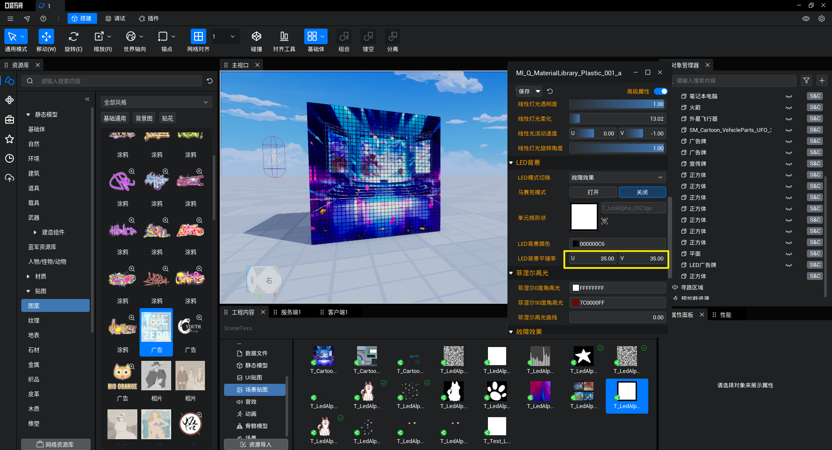The image size is (832, 450).
Task: Open the help question mark icon
Action: point(43,19)
